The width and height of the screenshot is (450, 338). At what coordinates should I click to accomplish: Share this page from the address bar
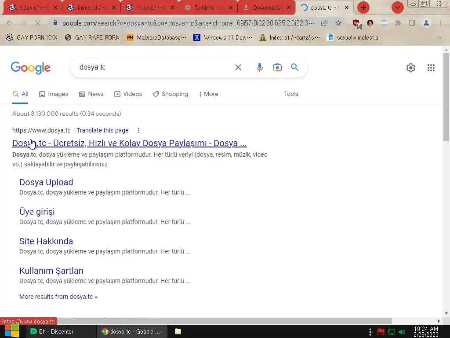click(x=324, y=23)
